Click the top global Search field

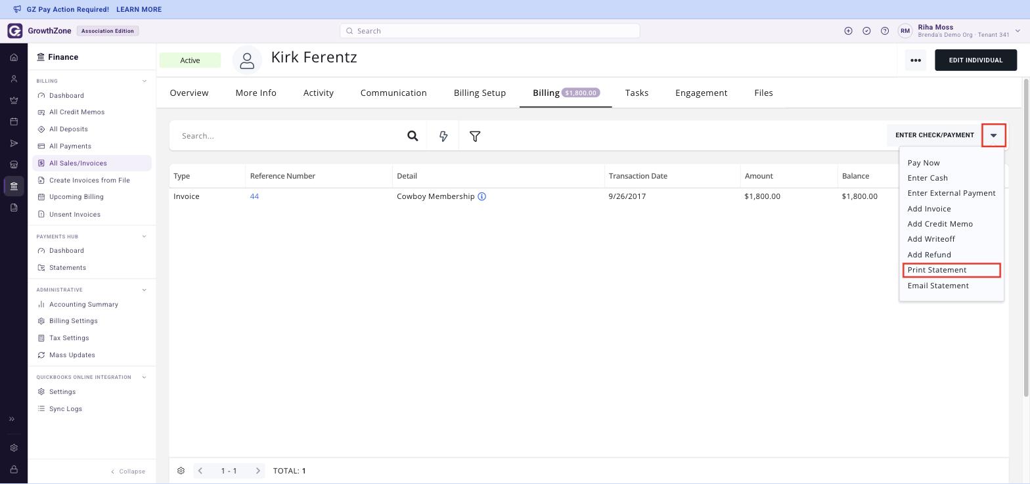[489, 31]
